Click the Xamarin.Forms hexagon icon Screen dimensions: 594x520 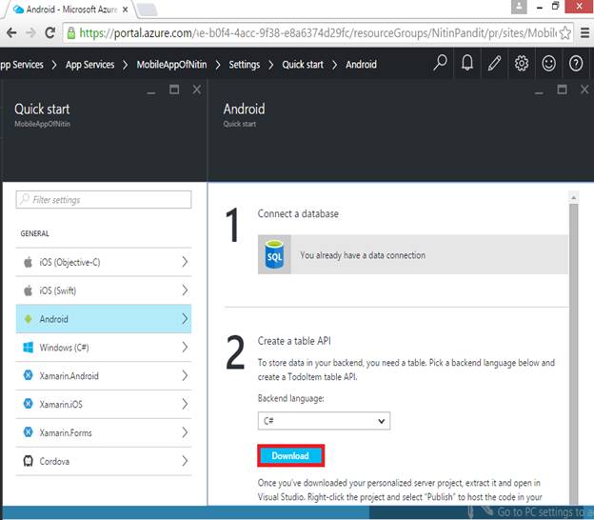coord(28,432)
